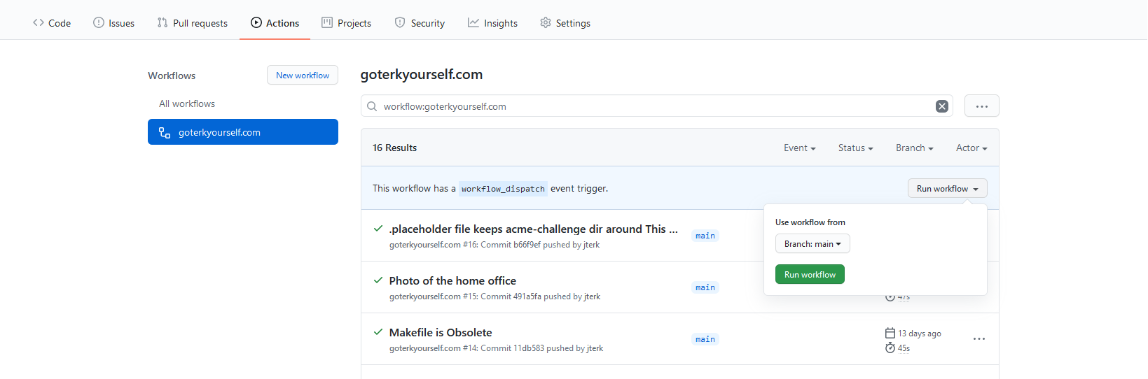Viewport: 1148px width, 379px height.
Task: Open the Actor filter dropdown
Action: click(971, 148)
